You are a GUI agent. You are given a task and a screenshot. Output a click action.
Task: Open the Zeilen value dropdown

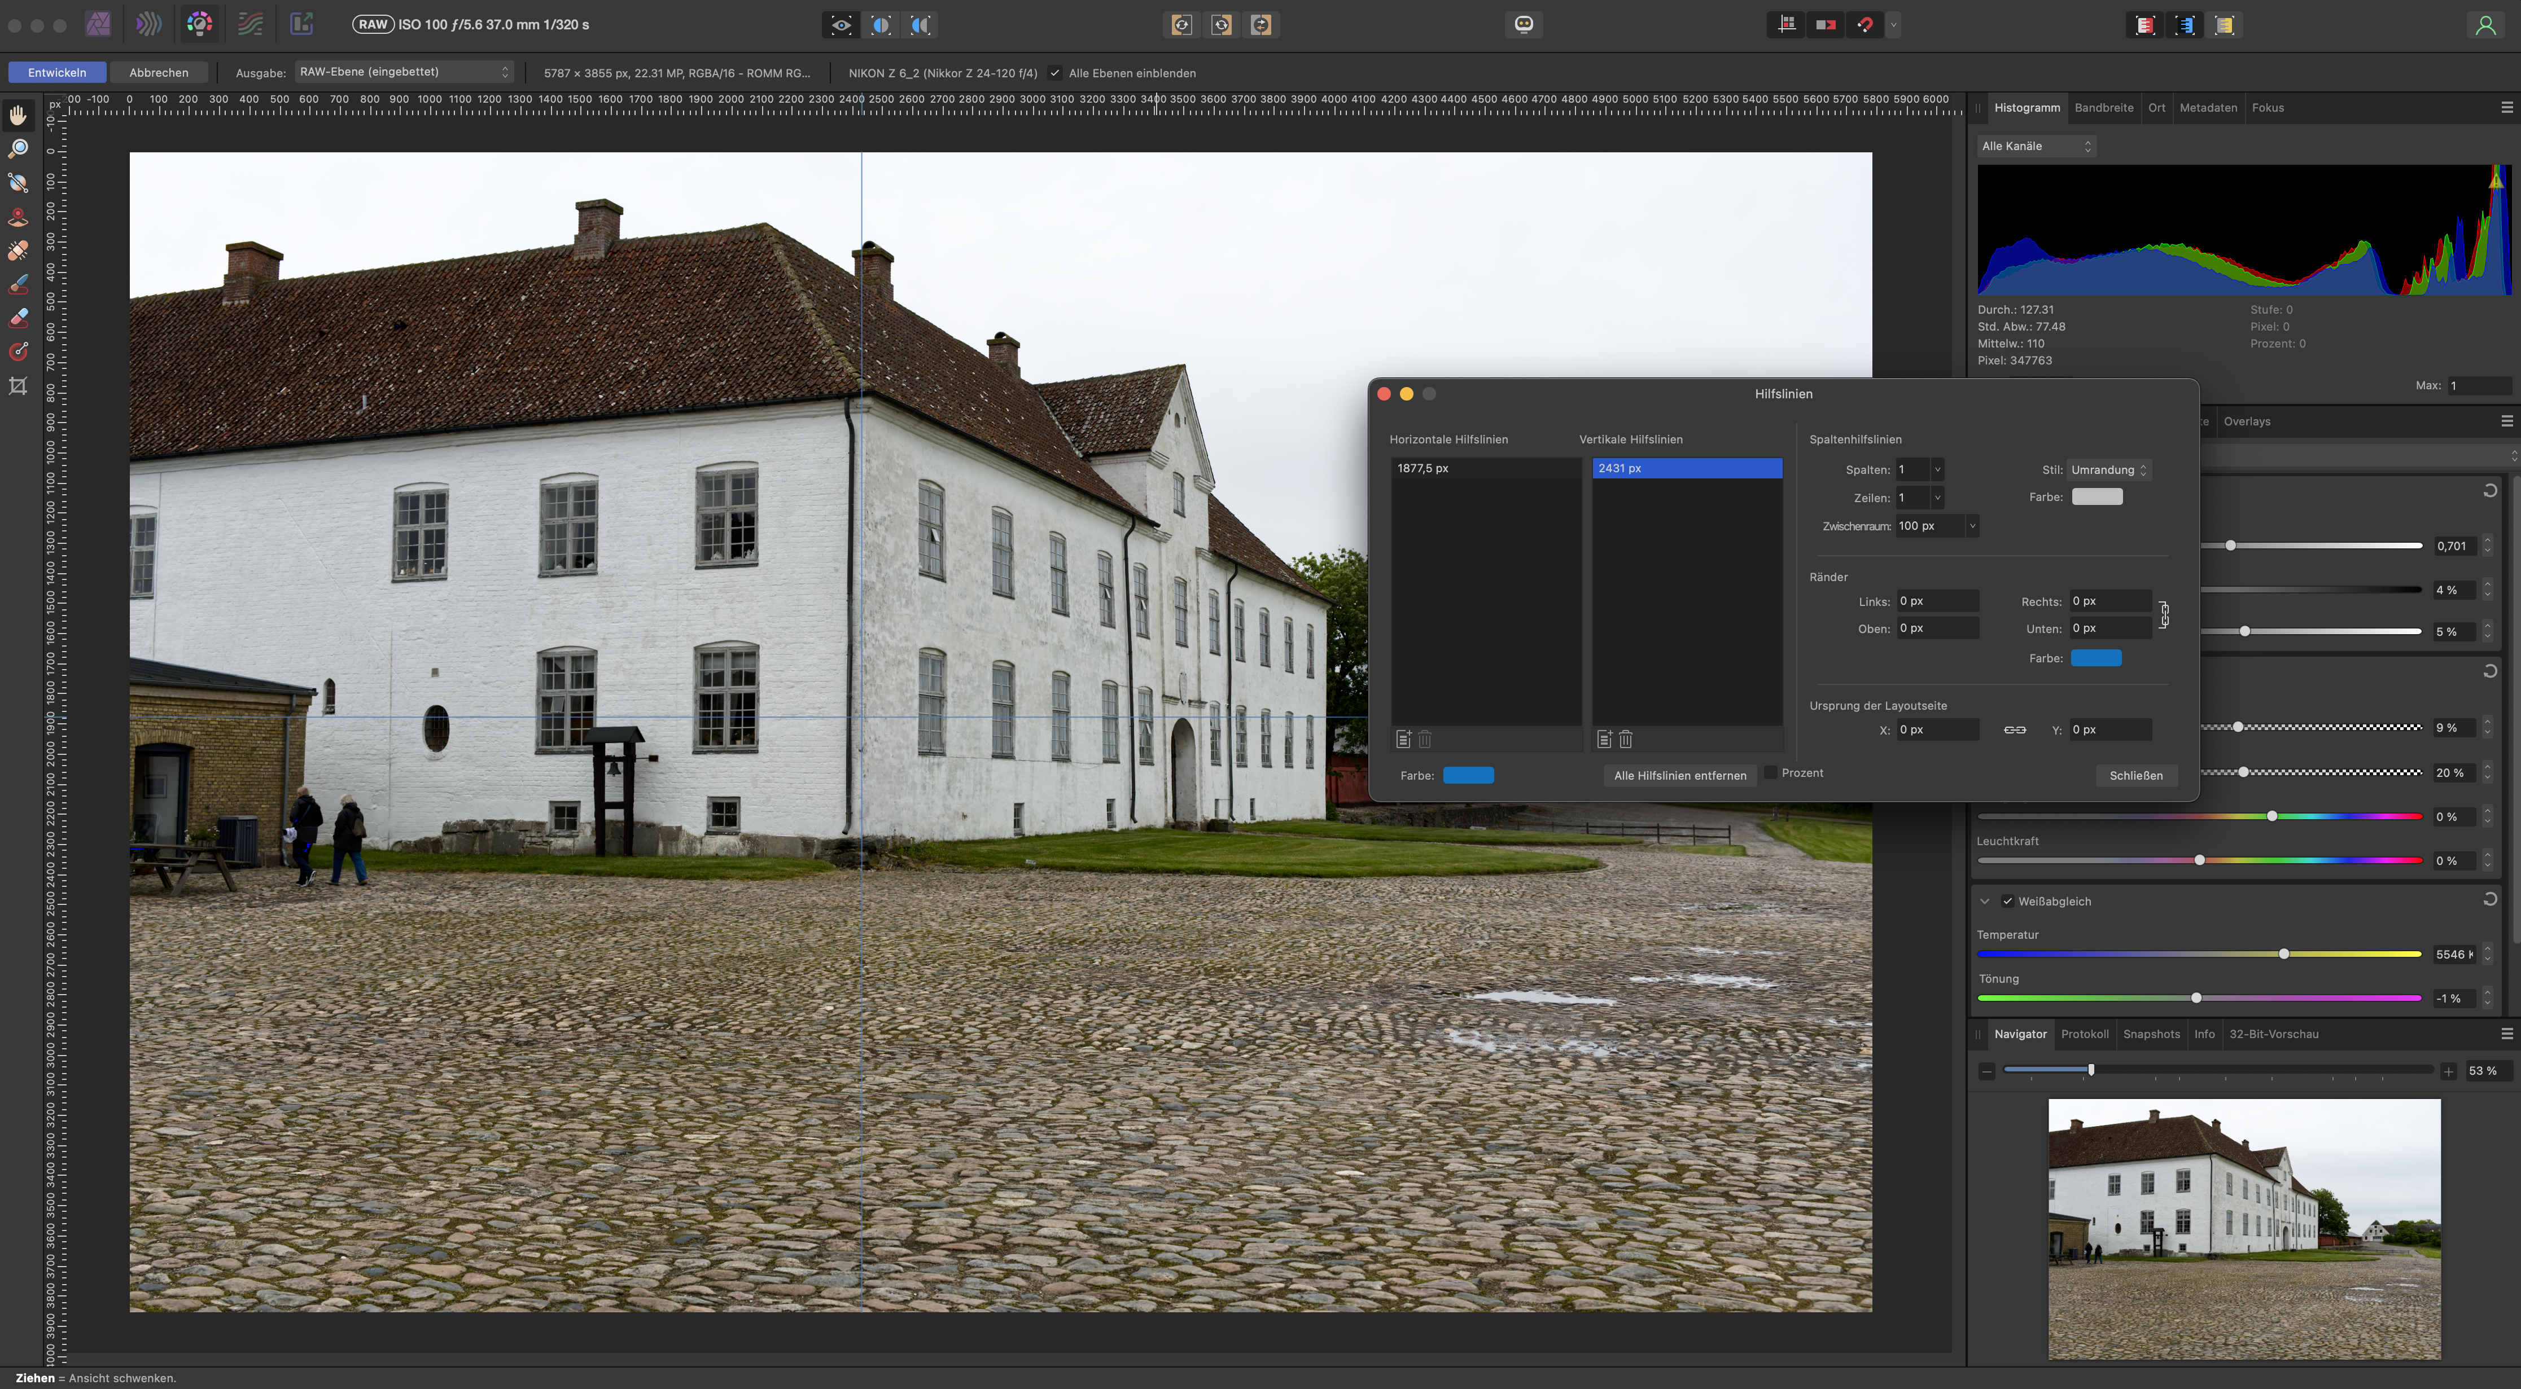coord(1937,498)
